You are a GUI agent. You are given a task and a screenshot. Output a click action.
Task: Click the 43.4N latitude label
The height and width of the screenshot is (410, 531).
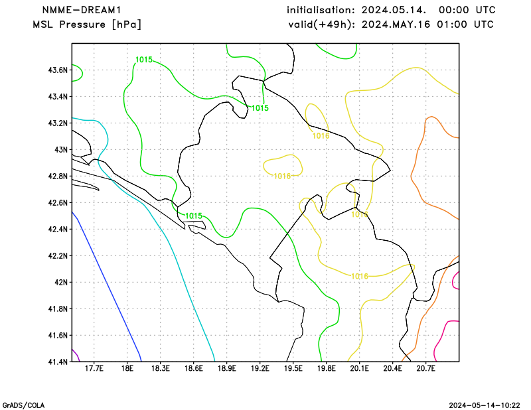pyautogui.click(x=58, y=96)
